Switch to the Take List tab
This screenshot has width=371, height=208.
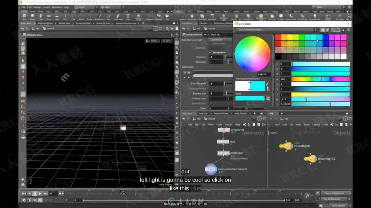click(x=203, y=23)
